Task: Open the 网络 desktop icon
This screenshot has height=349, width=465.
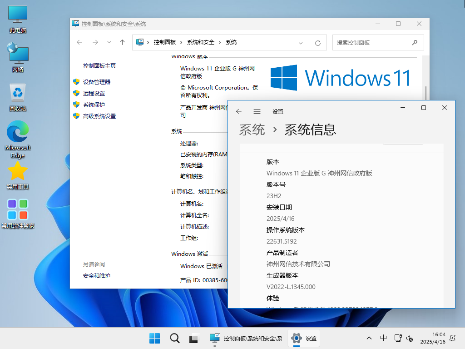Action: click(x=18, y=57)
